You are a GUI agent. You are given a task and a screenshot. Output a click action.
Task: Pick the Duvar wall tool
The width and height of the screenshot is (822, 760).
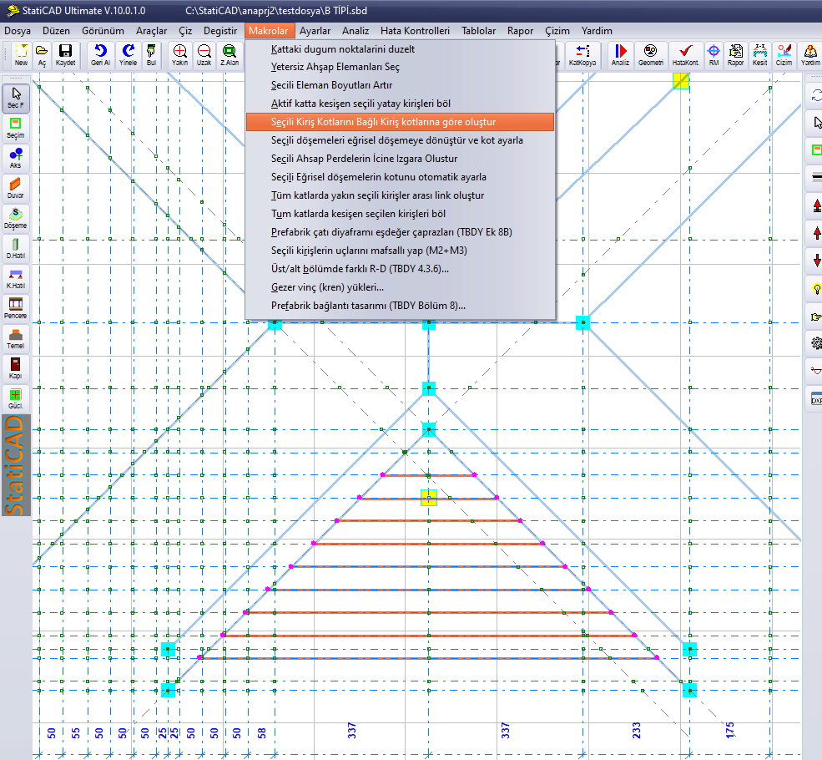(x=16, y=188)
